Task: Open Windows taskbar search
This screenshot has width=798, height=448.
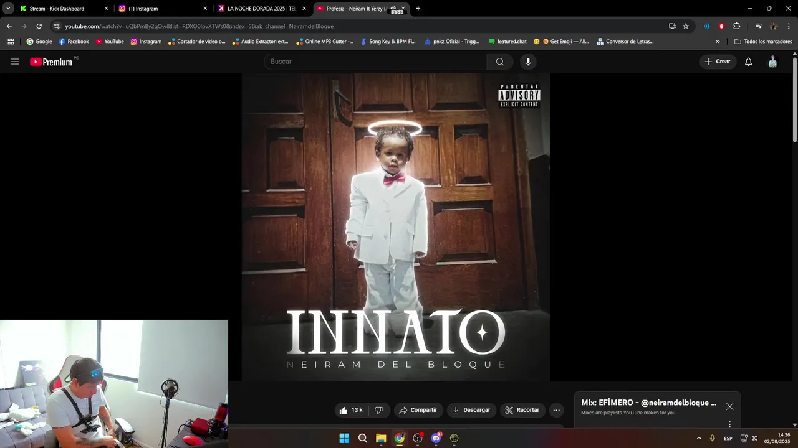Action: (x=363, y=438)
